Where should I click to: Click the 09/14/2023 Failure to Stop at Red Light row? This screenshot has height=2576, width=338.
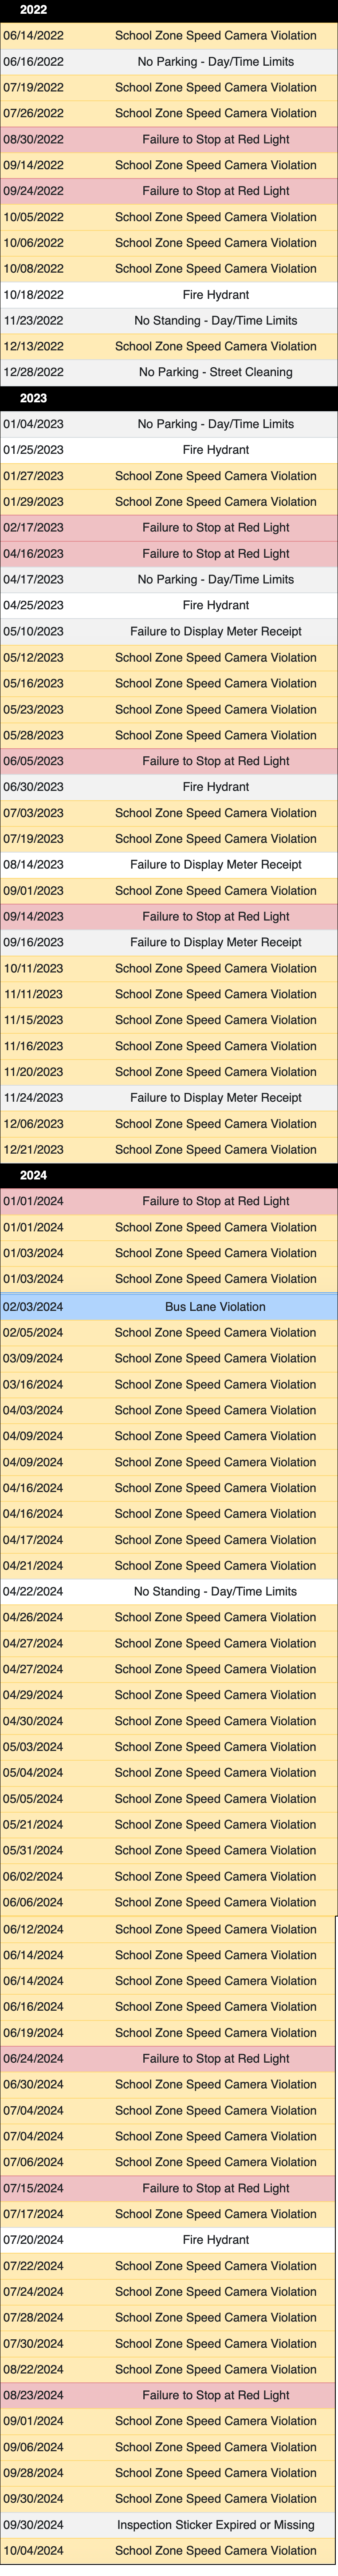click(168, 916)
